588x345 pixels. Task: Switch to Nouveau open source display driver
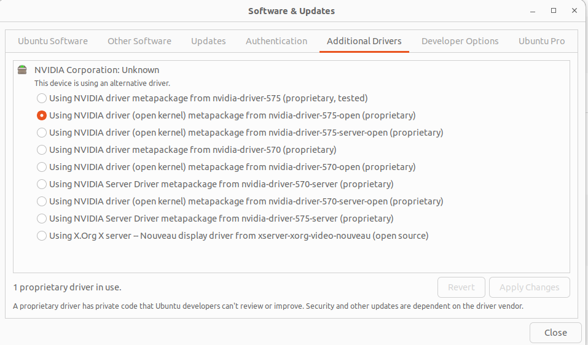point(42,236)
